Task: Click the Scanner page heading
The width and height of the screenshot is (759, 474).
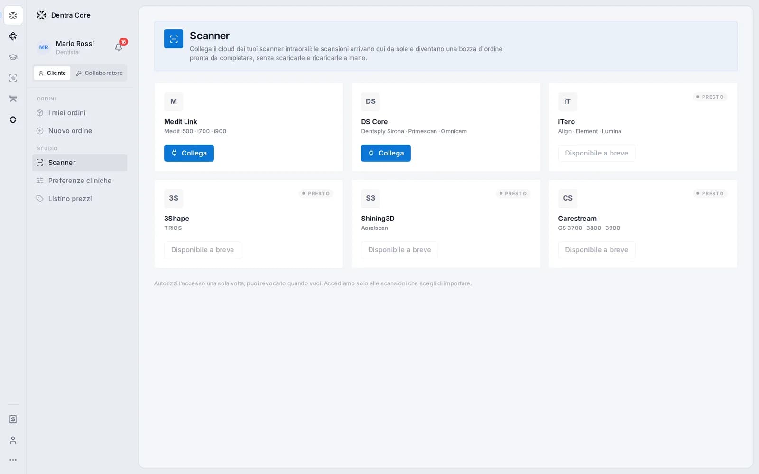Action: tap(210, 36)
